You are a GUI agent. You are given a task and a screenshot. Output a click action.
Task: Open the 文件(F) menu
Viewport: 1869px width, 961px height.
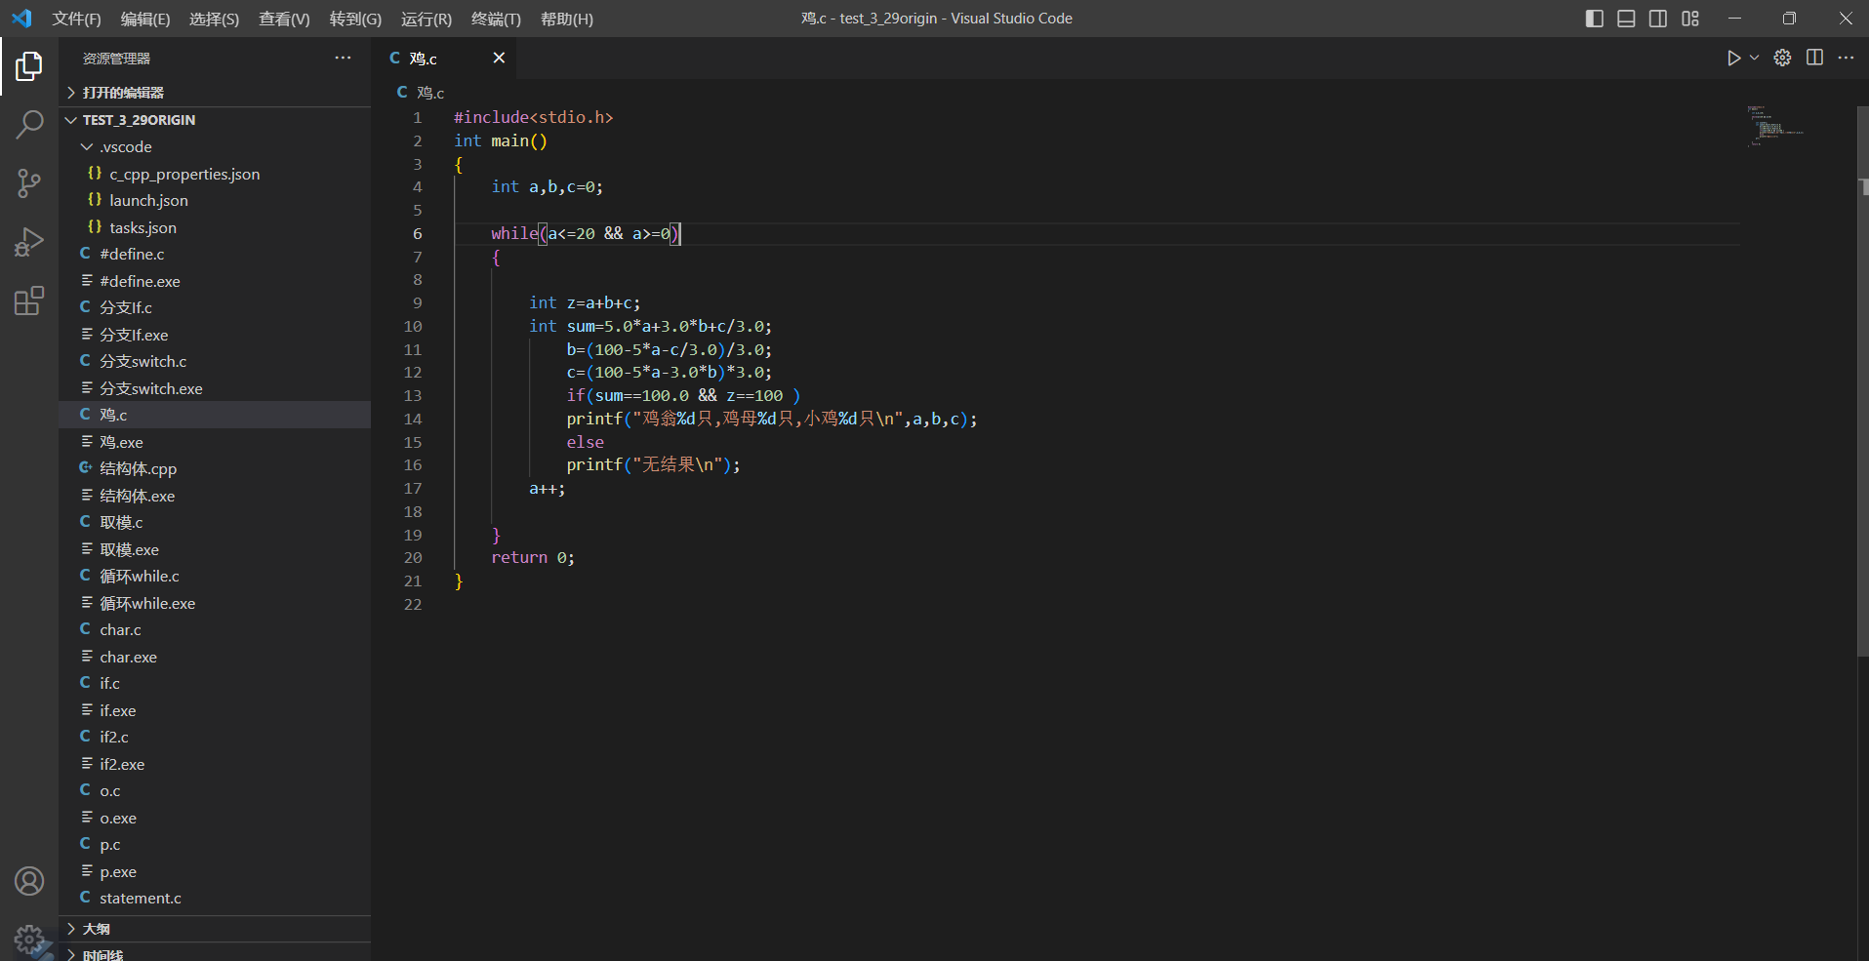(x=76, y=19)
